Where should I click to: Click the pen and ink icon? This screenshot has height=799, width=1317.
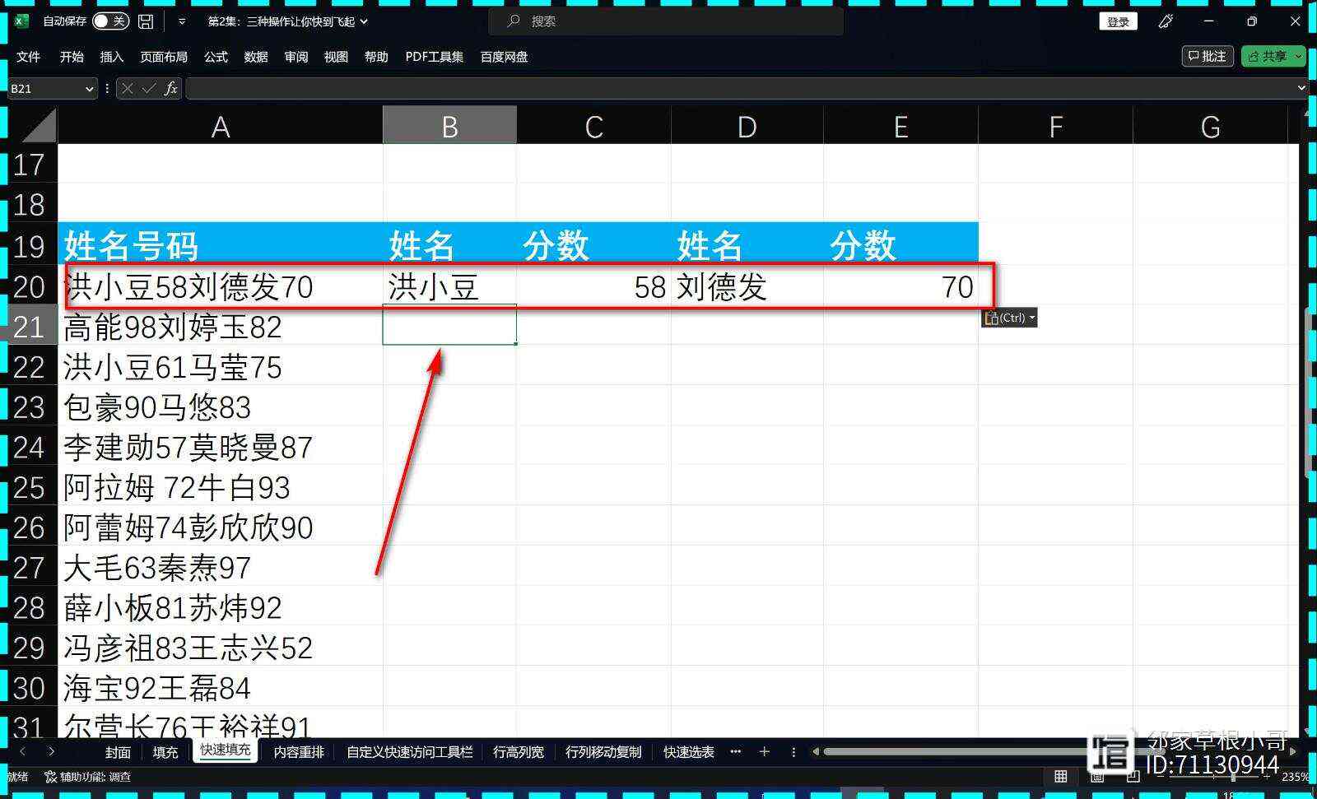pos(1166,21)
